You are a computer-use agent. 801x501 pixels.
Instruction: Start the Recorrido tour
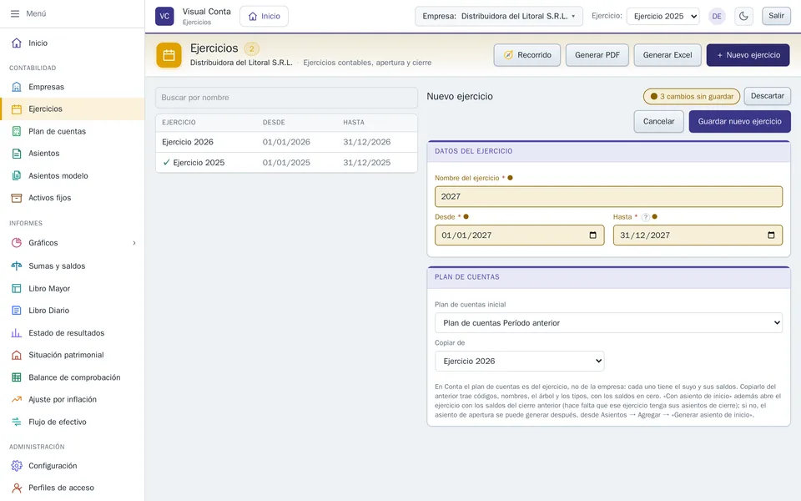tap(527, 55)
